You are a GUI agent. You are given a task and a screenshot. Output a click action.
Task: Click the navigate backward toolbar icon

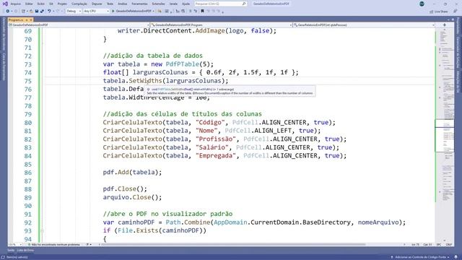[x=7, y=12]
